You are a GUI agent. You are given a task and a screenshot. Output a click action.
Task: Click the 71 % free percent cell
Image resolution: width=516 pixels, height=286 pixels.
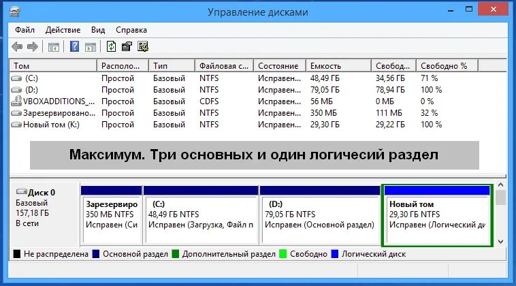429,78
